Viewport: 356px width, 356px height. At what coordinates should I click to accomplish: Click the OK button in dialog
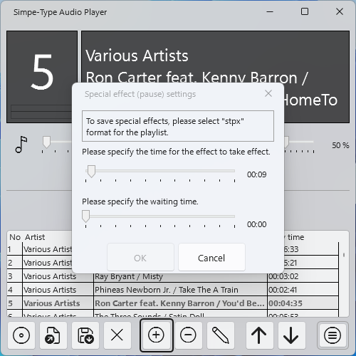[x=140, y=258]
